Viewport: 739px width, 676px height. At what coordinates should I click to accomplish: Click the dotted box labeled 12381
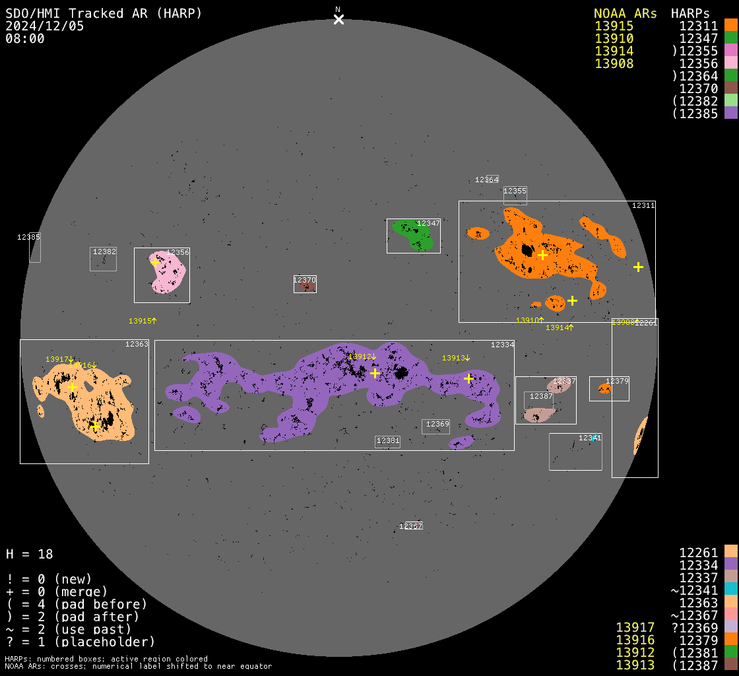point(387,442)
